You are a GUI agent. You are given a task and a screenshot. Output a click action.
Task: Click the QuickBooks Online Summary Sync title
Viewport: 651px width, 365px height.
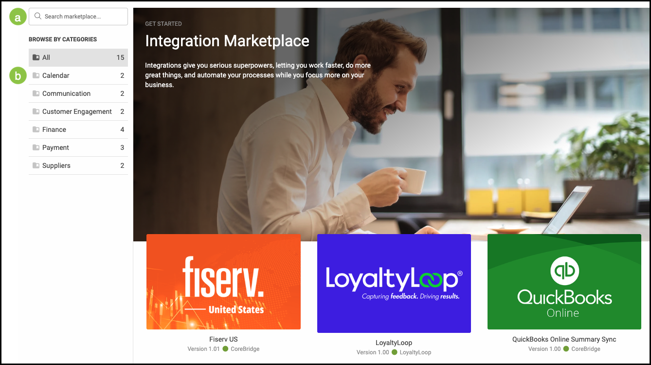564,339
